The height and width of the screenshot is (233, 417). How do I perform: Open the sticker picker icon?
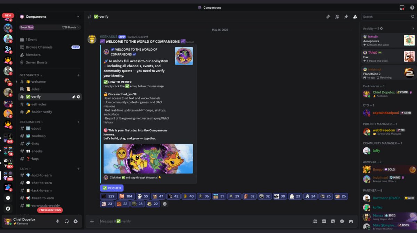tap(333, 221)
